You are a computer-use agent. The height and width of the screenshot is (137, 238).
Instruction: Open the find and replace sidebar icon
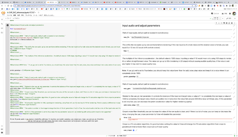point(2,24)
